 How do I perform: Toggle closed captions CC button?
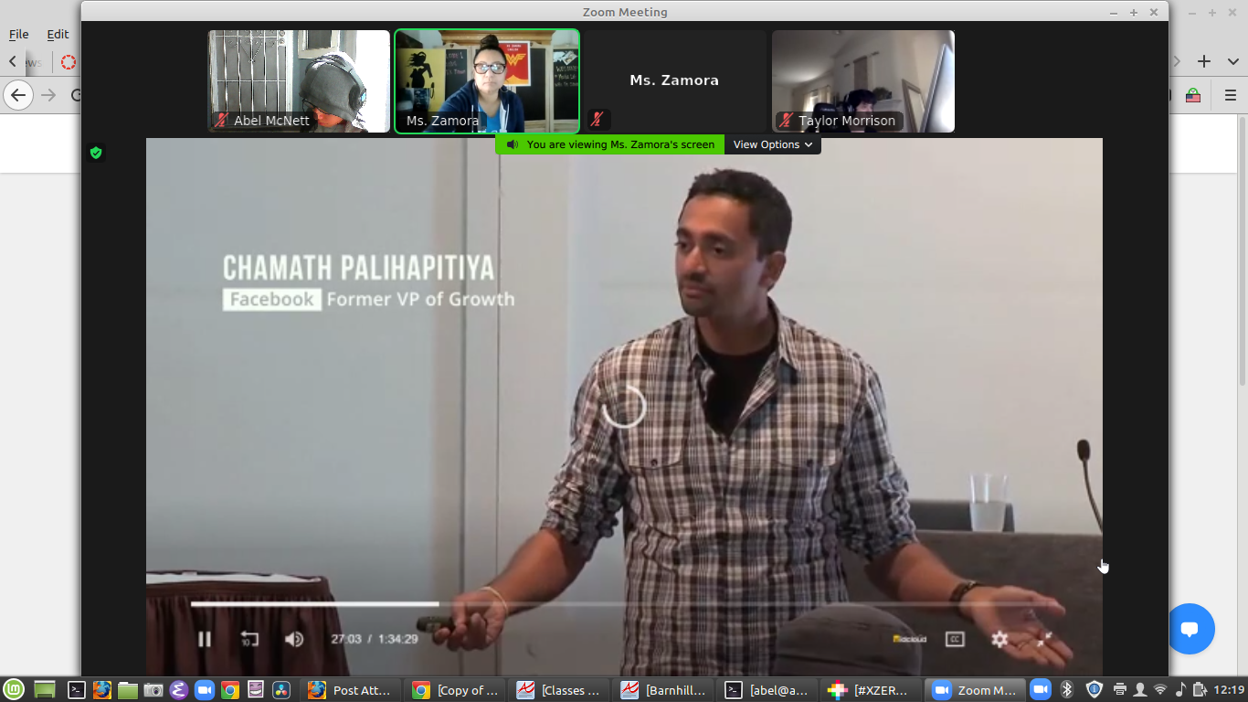(x=955, y=639)
